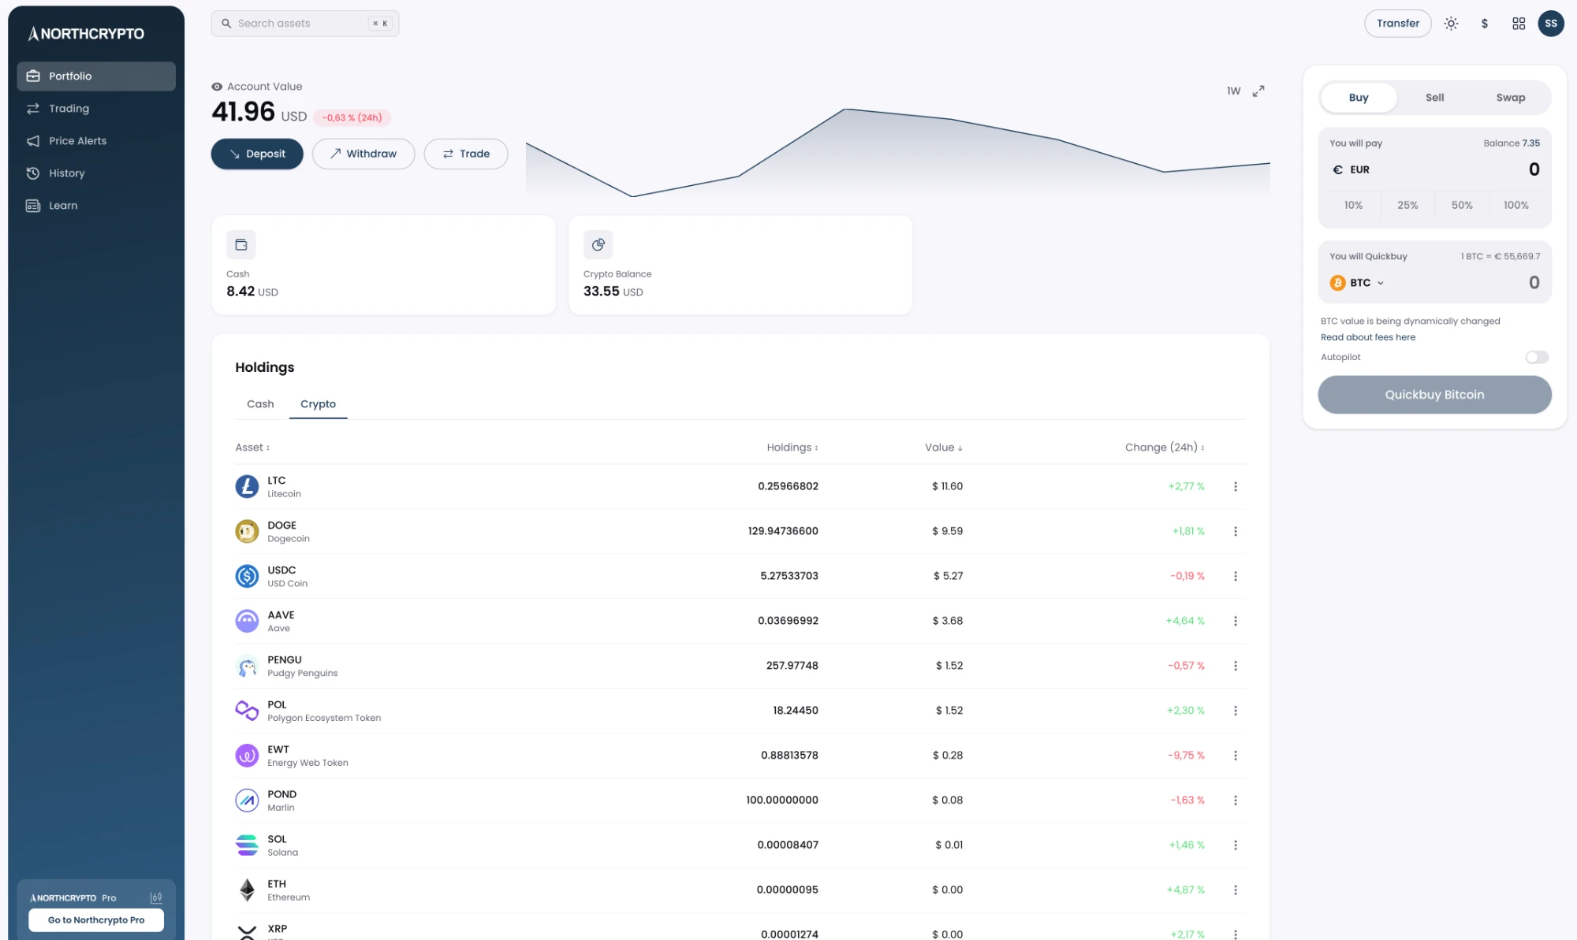Open more options for PENGU row
This screenshot has width=1577, height=940.
tap(1236, 667)
